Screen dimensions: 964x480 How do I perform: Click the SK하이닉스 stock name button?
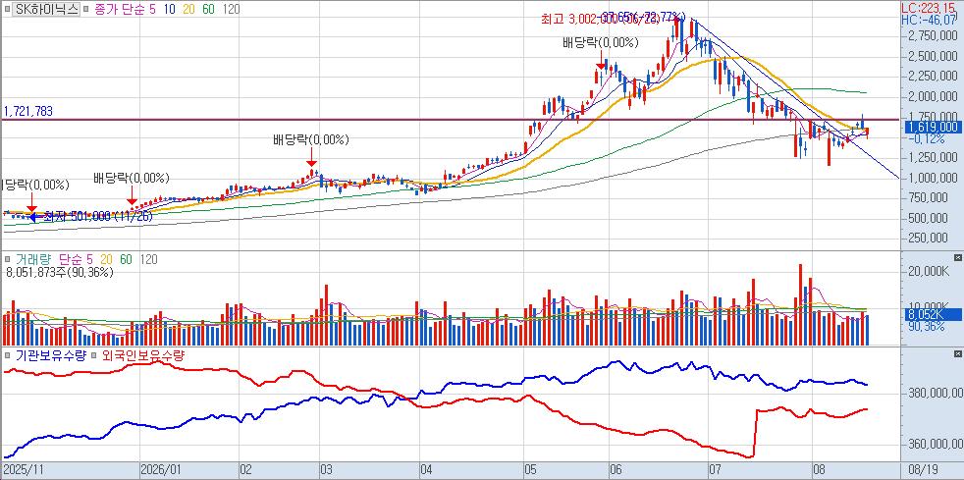coord(47,9)
